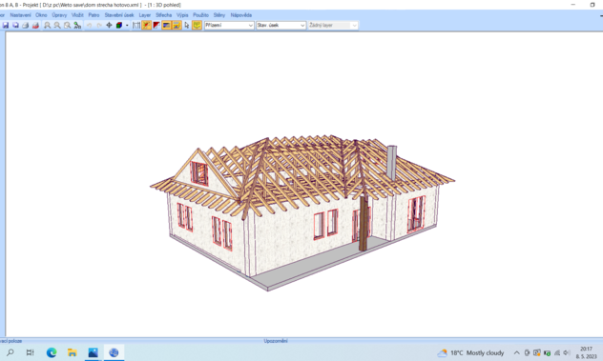Select the arrow pointer tool
Viewport: 603px width, 361px height.
tap(186, 26)
